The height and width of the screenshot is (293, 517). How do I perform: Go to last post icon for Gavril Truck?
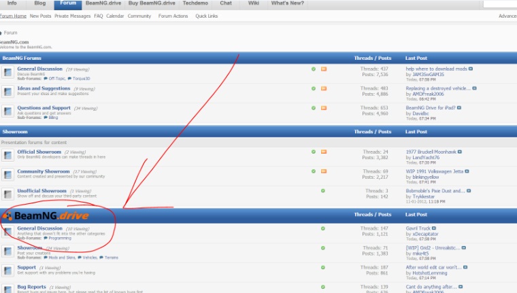(x=434, y=228)
